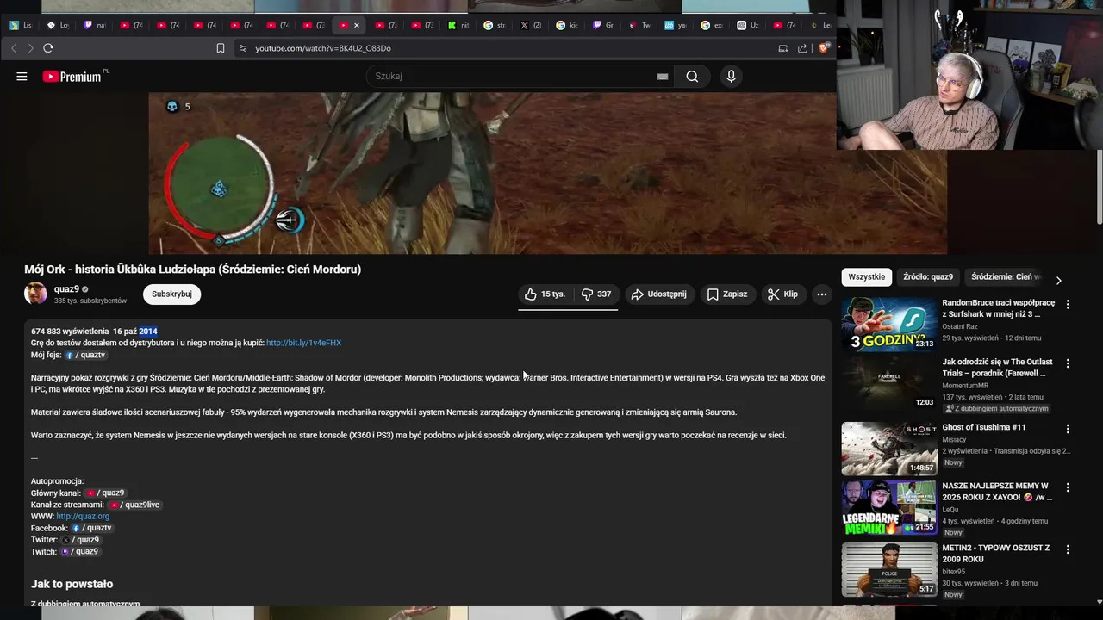Open more actions three-dot menu beside Klip
Screen dimensions: 1103x620
[822, 294]
